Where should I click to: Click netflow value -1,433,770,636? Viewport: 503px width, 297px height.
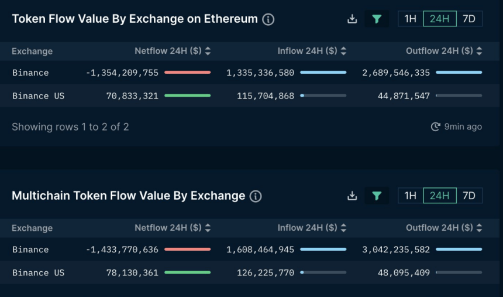click(122, 250)
